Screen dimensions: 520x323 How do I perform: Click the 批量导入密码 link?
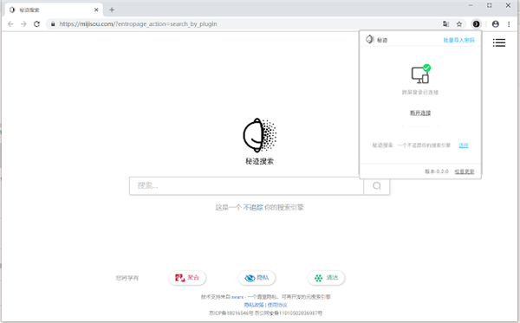[459, 40]
